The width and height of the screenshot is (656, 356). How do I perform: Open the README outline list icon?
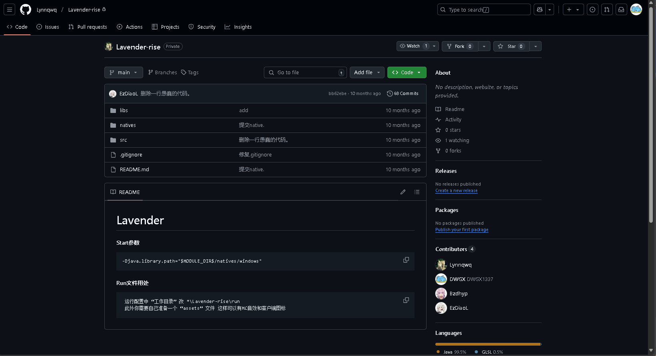click(x=417, y=192)
